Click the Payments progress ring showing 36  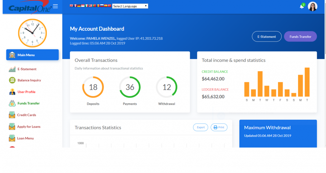click(x=130, y=87)
